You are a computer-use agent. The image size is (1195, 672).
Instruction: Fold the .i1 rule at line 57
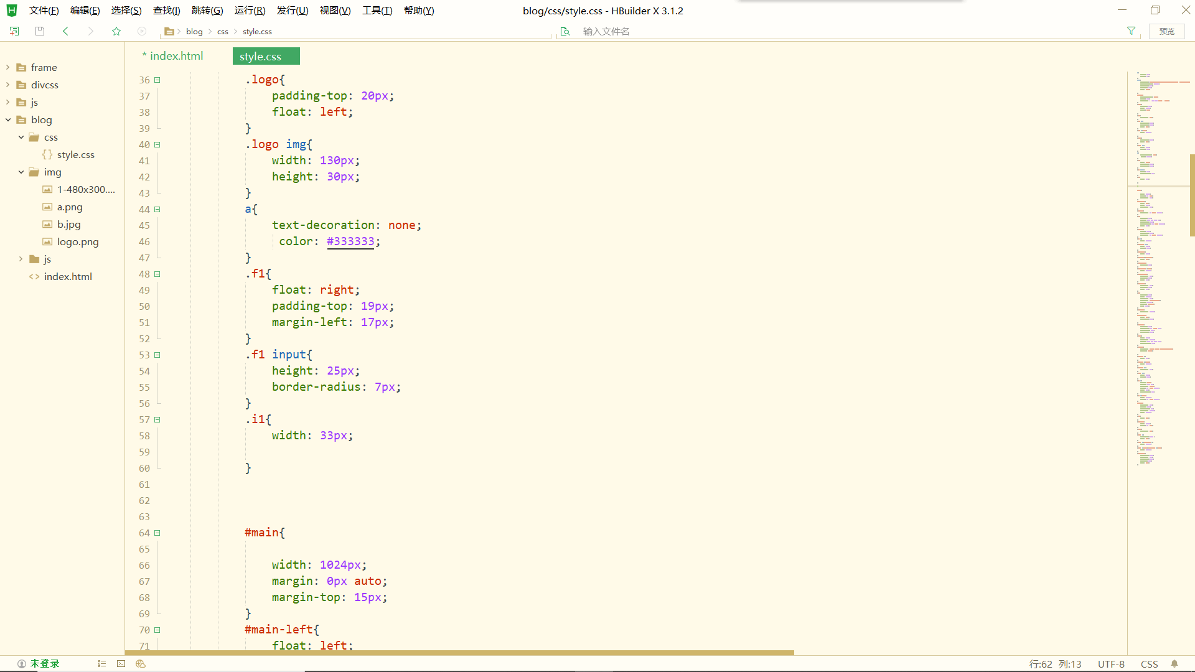pyautogui.click(x=157, y=419)
